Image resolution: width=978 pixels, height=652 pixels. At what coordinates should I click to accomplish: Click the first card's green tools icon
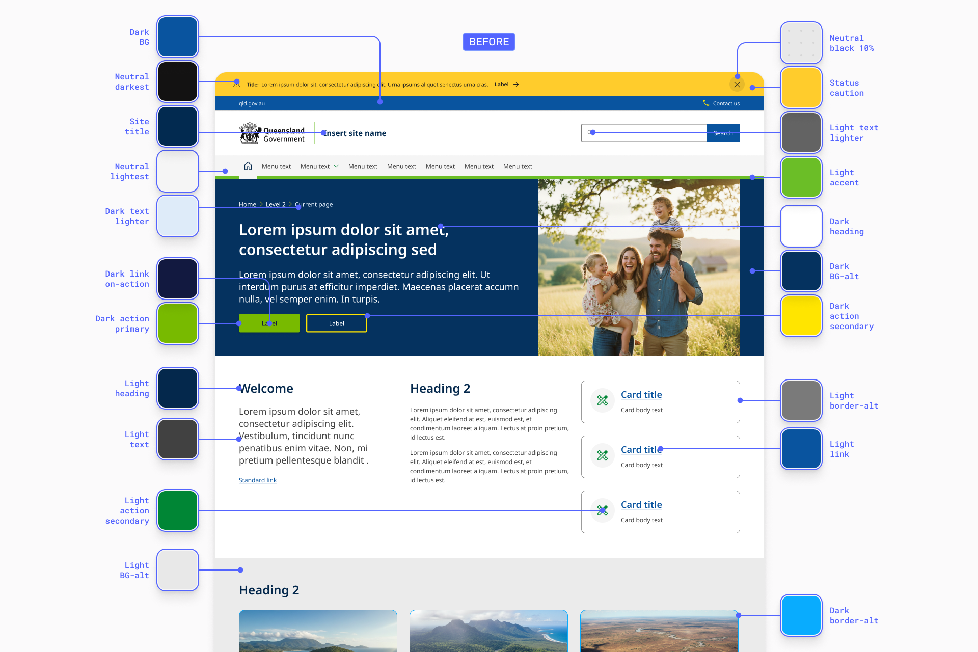(x=603, y=401)
